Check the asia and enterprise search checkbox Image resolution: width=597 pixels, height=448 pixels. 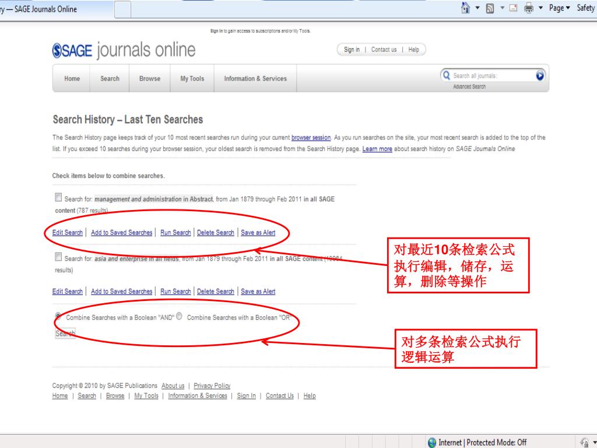[x=58, y=257]
